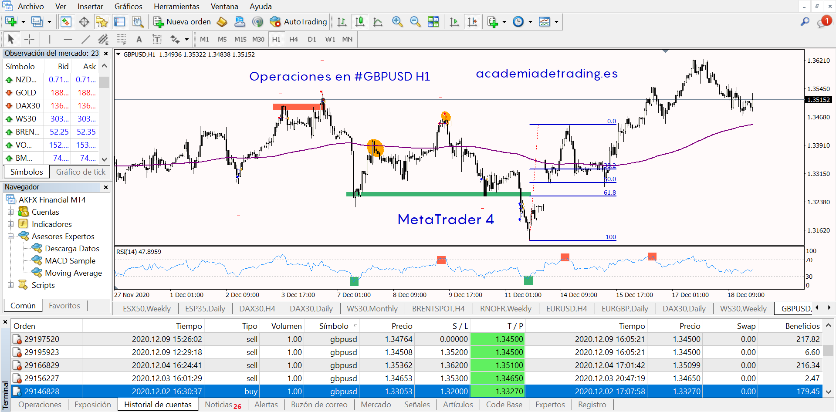Select the GOLD symbol row
The width and height of the screenshot is (836, 412).
tap(51, 93)
